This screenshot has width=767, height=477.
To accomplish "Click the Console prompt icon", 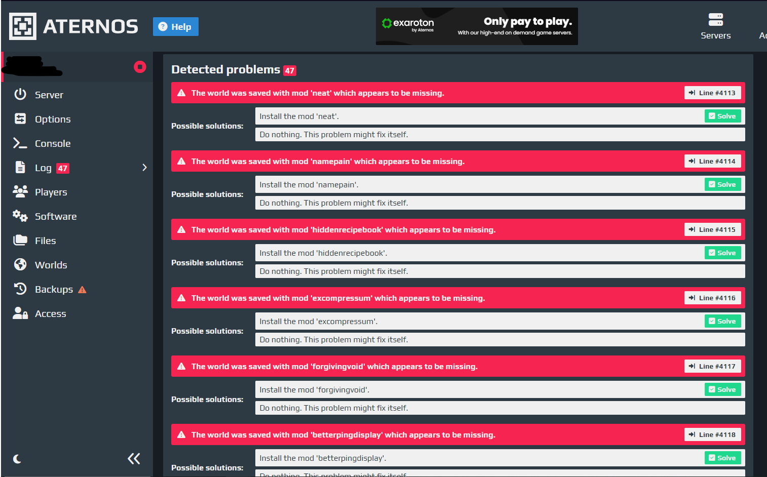I will click(x=20, y=143).
